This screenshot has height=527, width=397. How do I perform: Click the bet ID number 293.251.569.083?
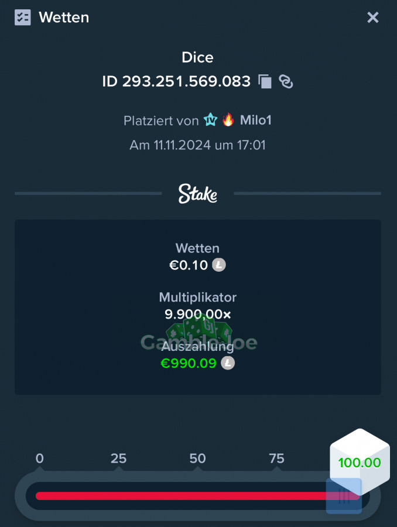[186, 81]
